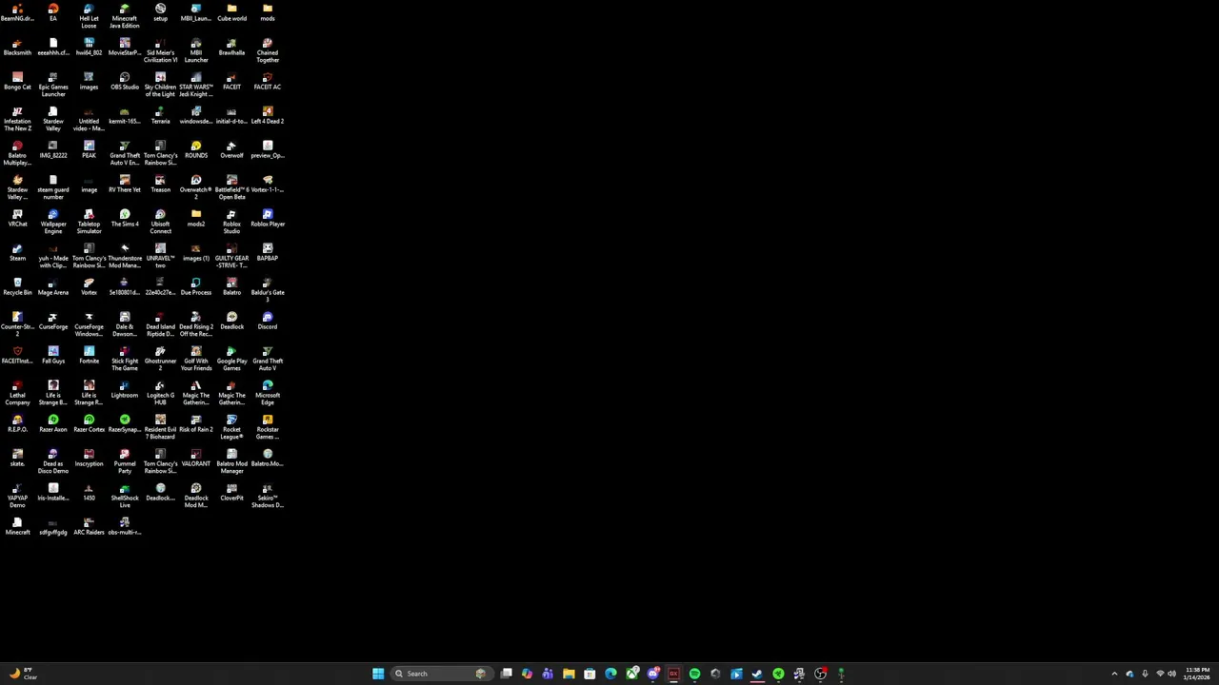This screenshot has height=685, width=1219.
Task: Open Task View from the taskbar
Action: [507, 674]
